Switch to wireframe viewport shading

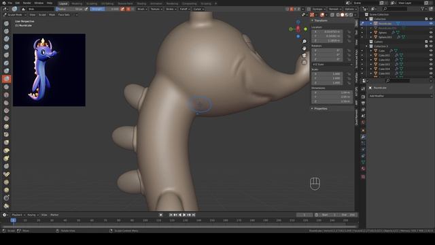338,15
